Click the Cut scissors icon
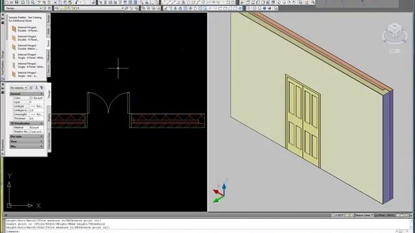 click(x=55, y=3)
